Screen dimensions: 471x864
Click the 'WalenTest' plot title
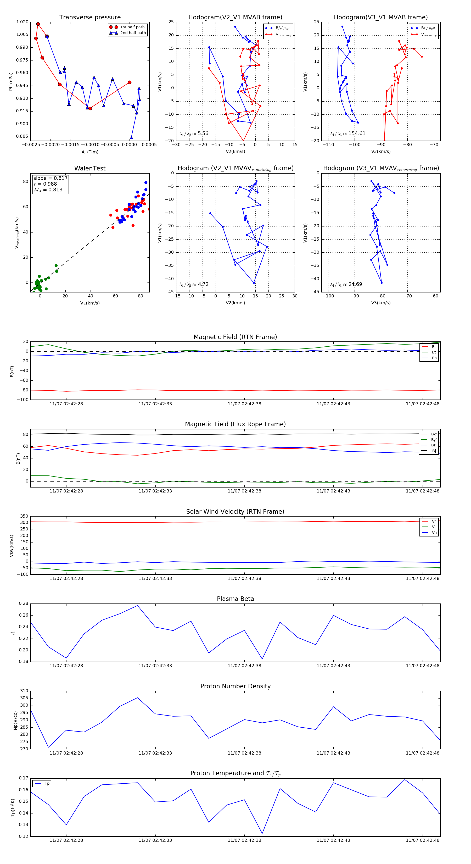90,168
